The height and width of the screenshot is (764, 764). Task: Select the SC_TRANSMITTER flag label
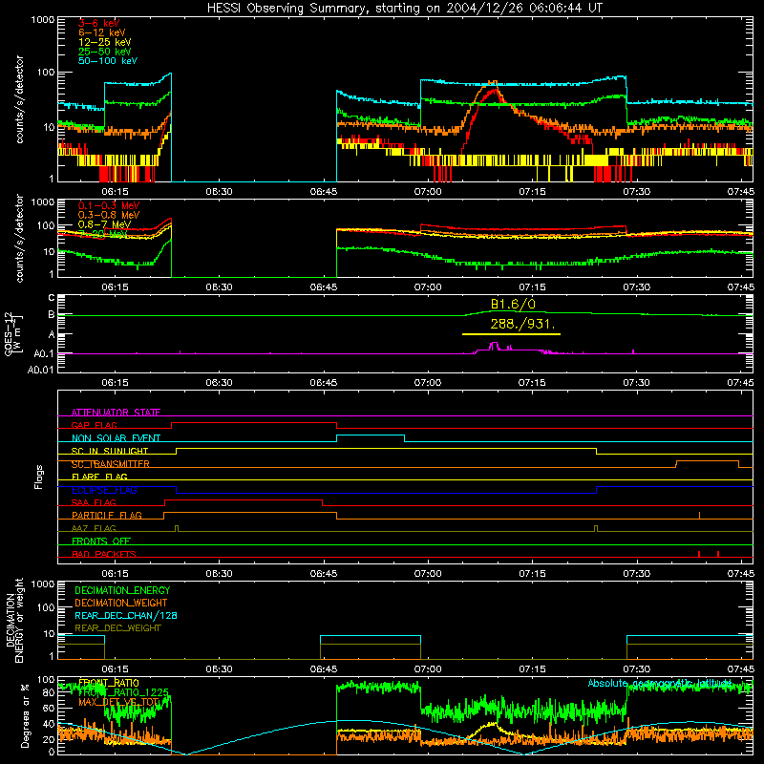(x=111, y=464)
